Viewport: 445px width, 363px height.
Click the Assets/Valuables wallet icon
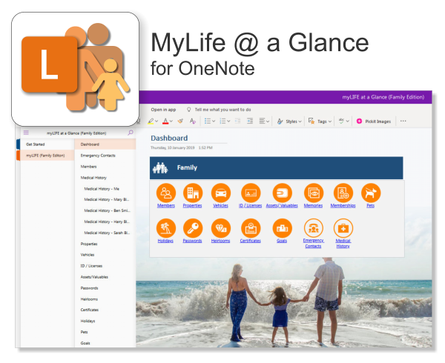(x=282, y=193)
